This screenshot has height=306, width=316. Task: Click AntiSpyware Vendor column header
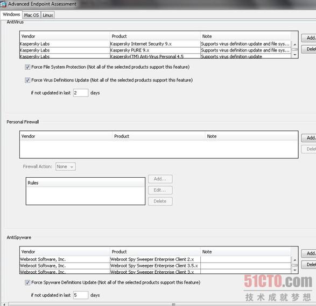[x=65, y=252]
